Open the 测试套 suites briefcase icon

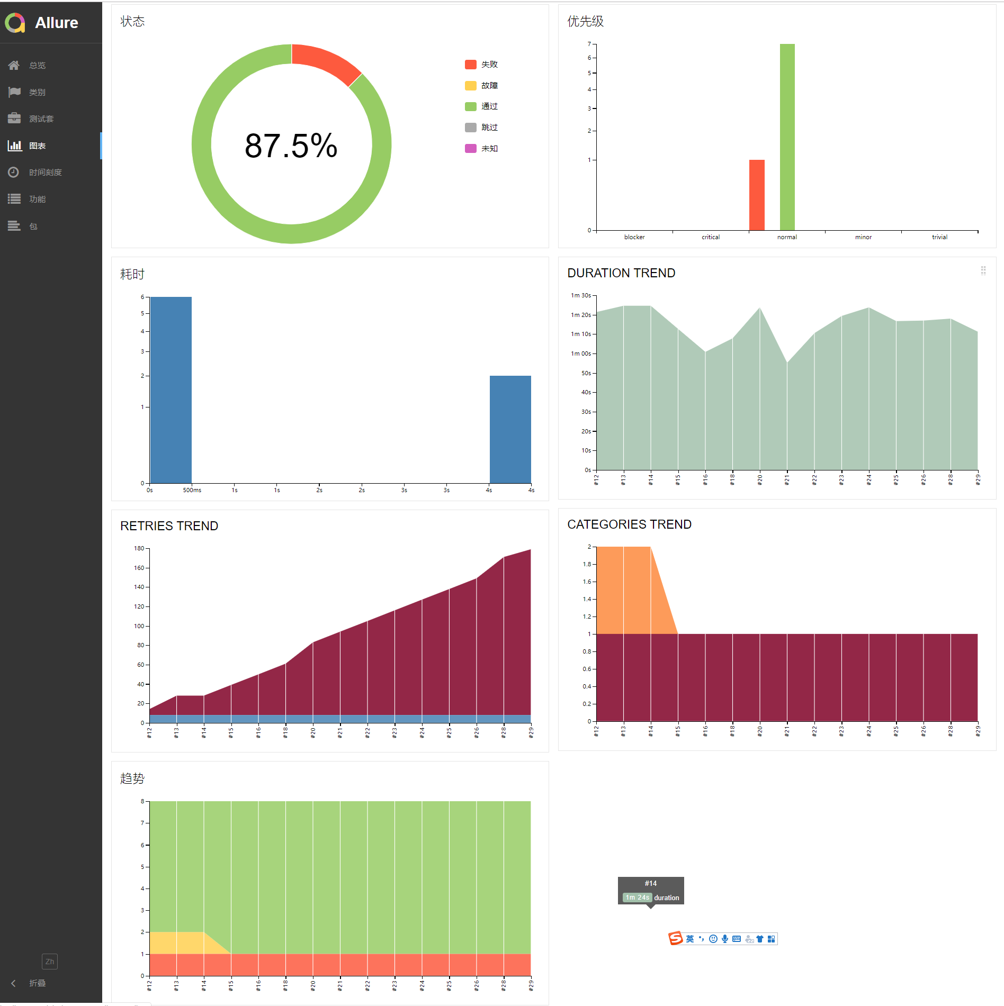(x=14, y=119)
